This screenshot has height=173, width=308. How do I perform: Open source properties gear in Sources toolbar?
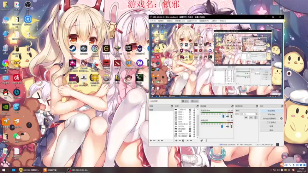point(183,141)
